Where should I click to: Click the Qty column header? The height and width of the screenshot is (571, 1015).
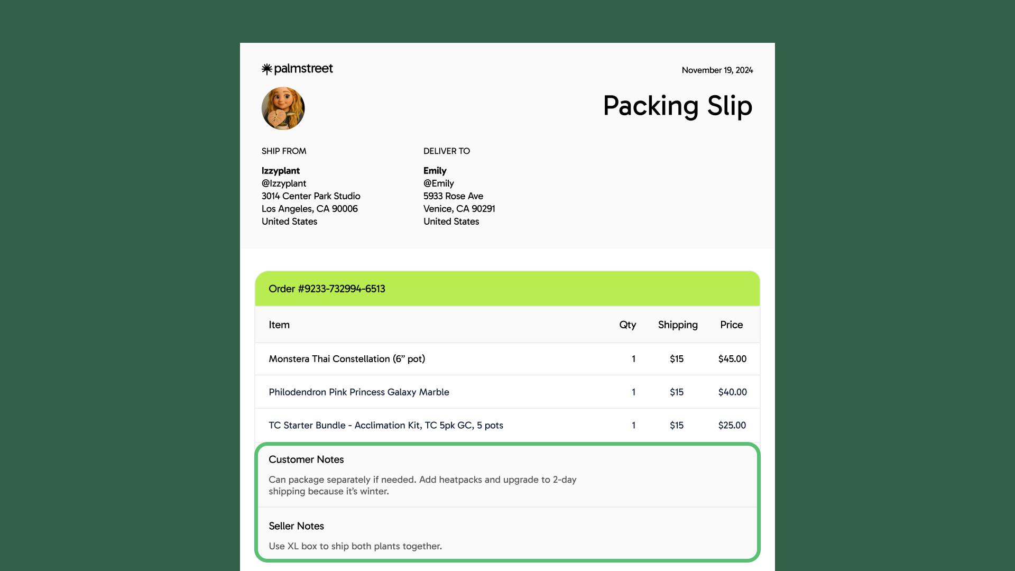click(x=628, y=325)
